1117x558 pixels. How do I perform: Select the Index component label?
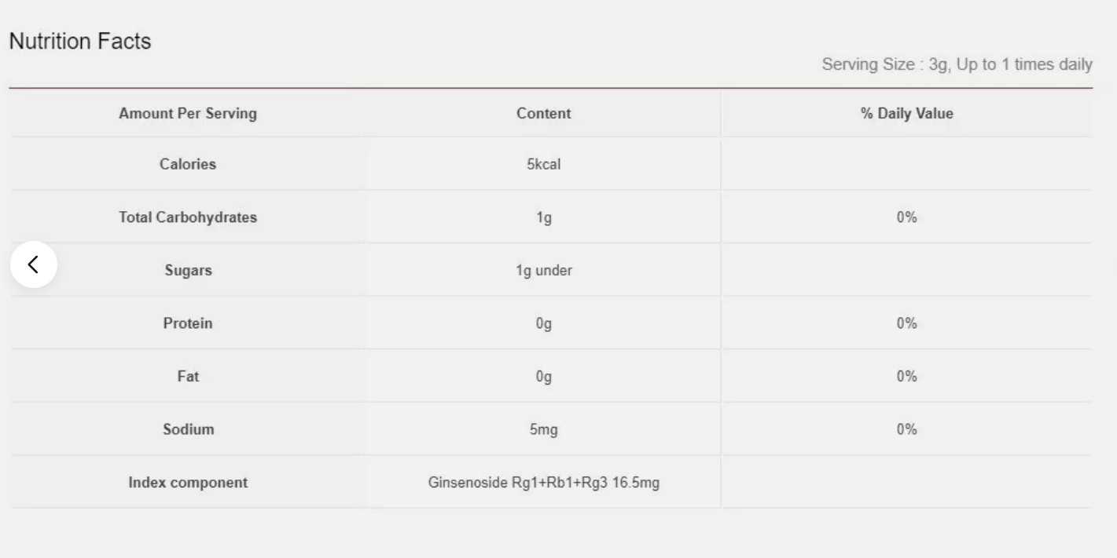tap(188, 483)
